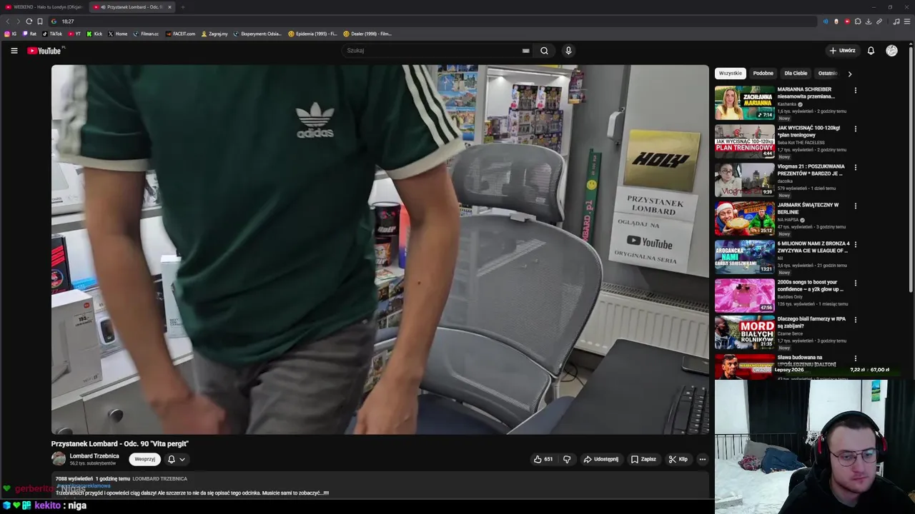The height and width of the screenshot is (514, 915).
Task: Open the IG bookmark
Action: (x=11, y=34)
